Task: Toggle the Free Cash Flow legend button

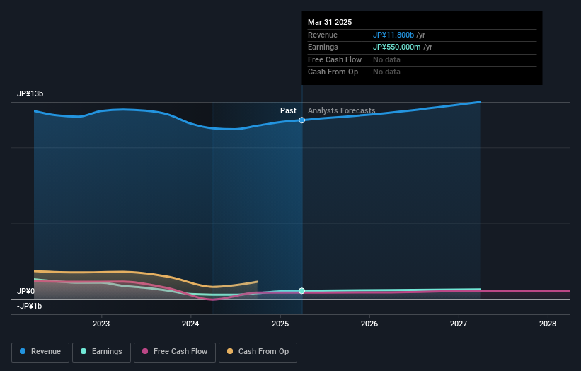Action: 175,352
